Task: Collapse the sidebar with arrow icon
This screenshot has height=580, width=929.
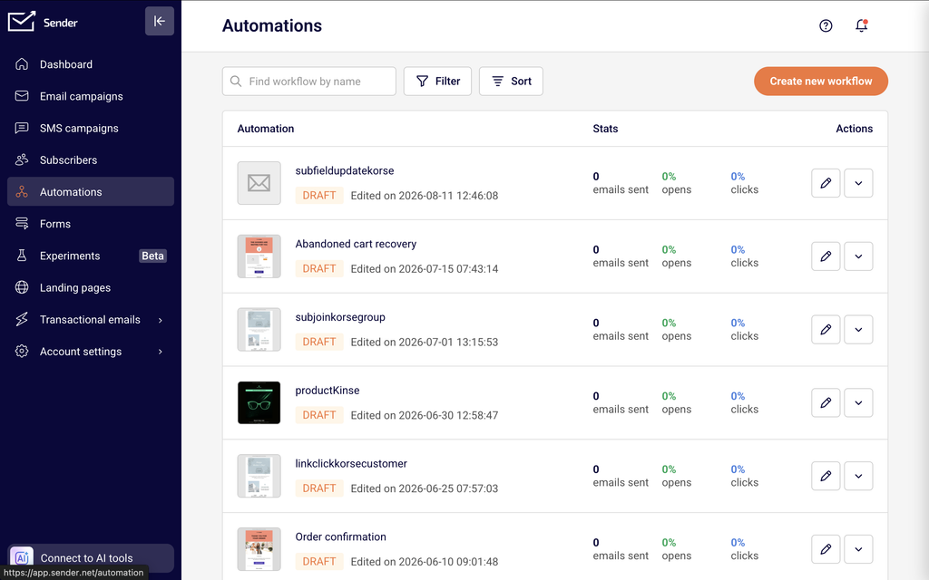Action: coord(160,22)
